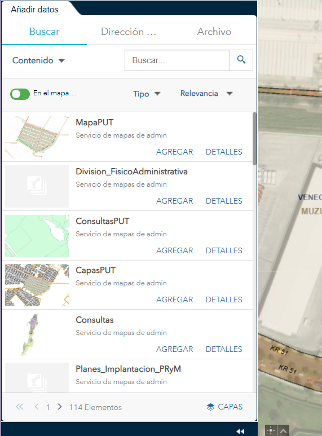322x436 pixels.
Task: Click DETALLES for ConsultasPUT
Action: [224, 250]
